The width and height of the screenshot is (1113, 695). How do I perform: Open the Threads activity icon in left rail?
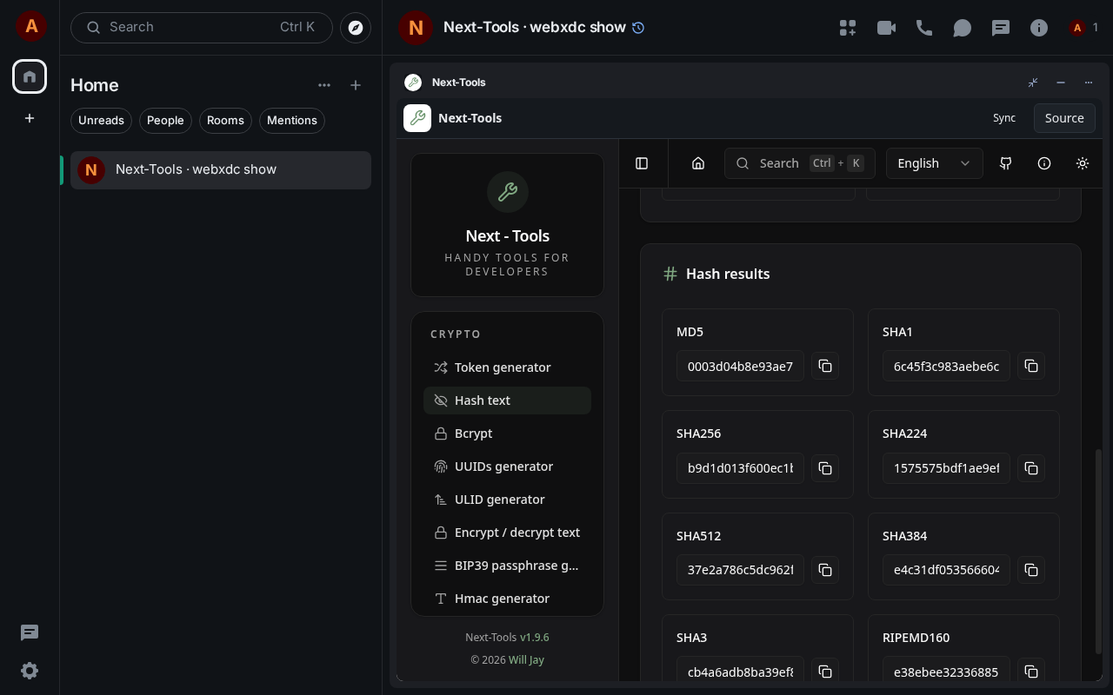coord(30,632)
